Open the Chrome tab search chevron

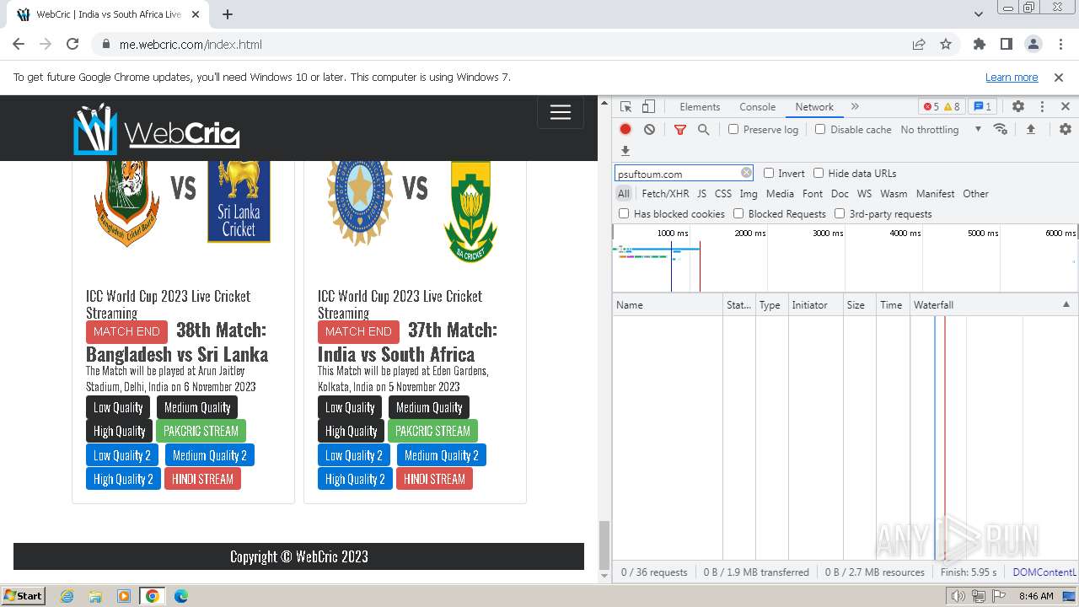[978, 14]
